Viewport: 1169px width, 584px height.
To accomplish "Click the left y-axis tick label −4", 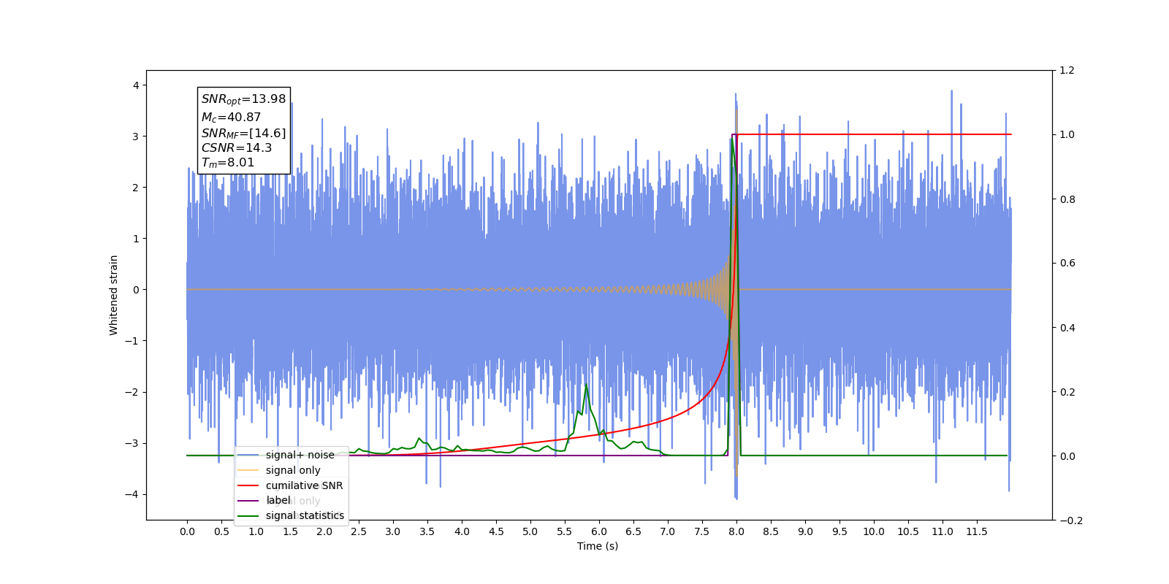I will [x=132, y=494].
